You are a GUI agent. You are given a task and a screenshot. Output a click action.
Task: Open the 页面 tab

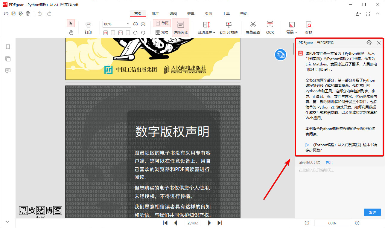[x=209, y=14]
